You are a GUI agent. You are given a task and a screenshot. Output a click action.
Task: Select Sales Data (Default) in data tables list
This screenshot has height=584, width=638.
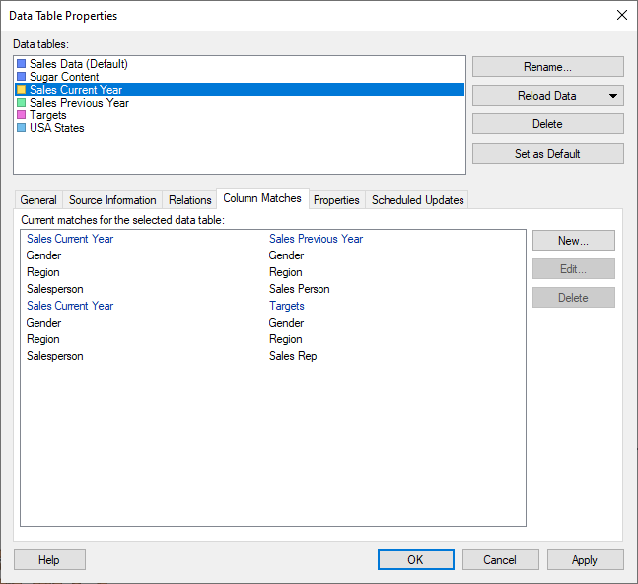coord(240,64)
